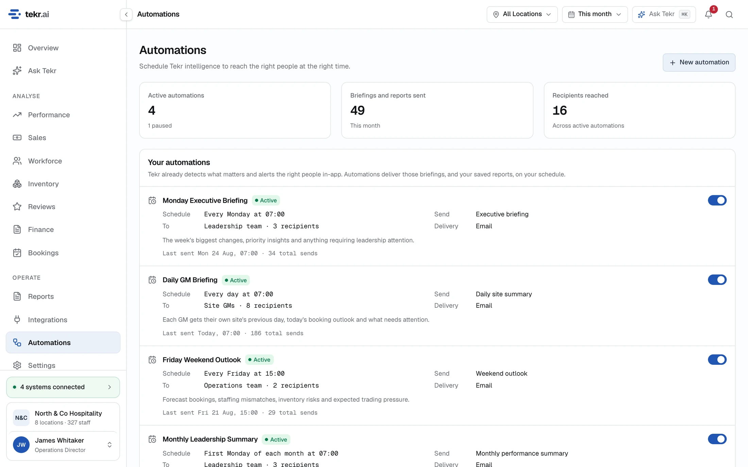This screenshot has width=748, height=467.
Task: Open the All Locations dropdown
Action: click(x=522, y=14)
